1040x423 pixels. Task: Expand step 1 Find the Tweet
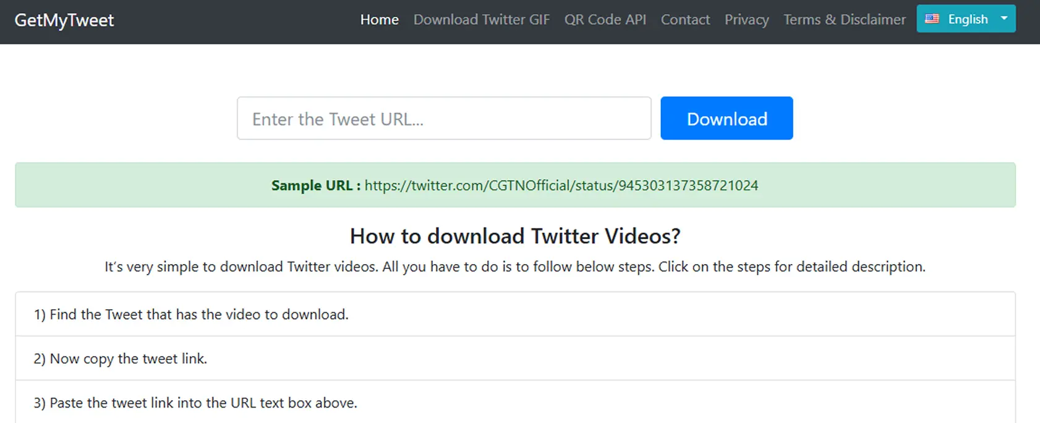(515, 314)
